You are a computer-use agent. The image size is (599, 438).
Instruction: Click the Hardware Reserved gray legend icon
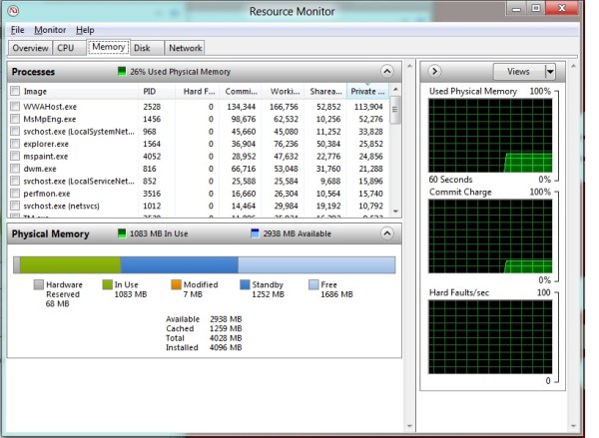point(39,284)
